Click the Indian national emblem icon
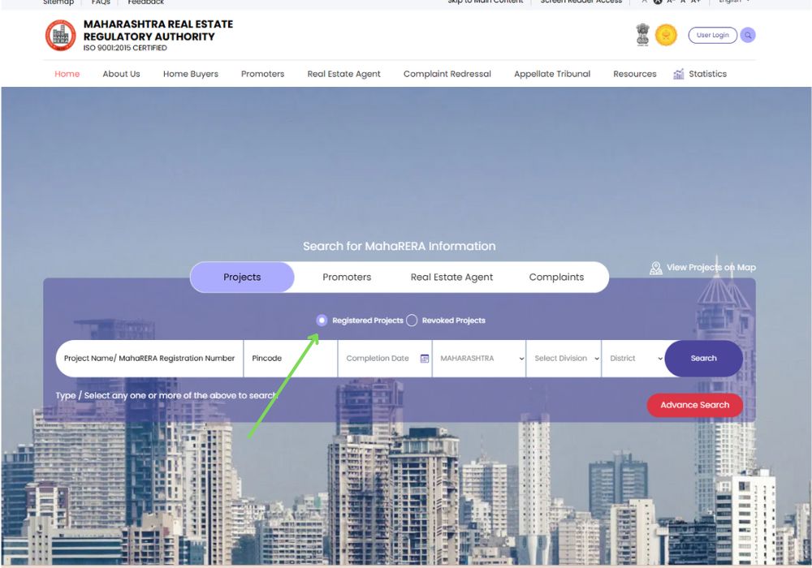812x568 pixels. (x=643, y=35)
